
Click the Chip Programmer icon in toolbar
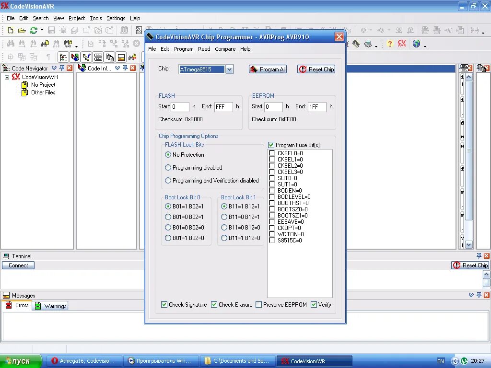tap(356, 44)
